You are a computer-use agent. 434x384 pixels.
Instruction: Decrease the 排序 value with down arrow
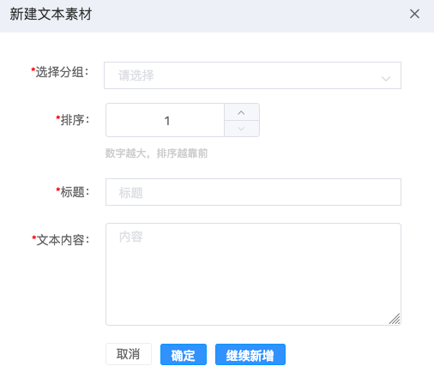point(242,129)
